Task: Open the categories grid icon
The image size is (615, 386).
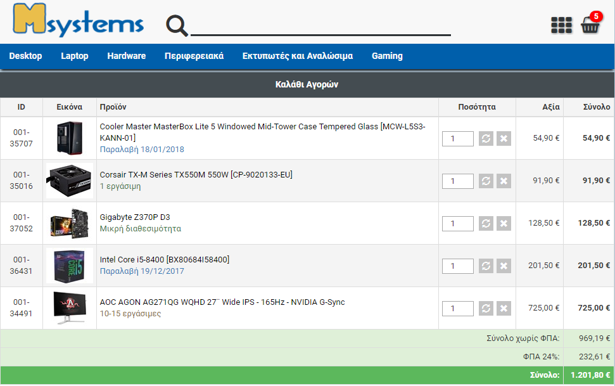Action: coord(561,25)
